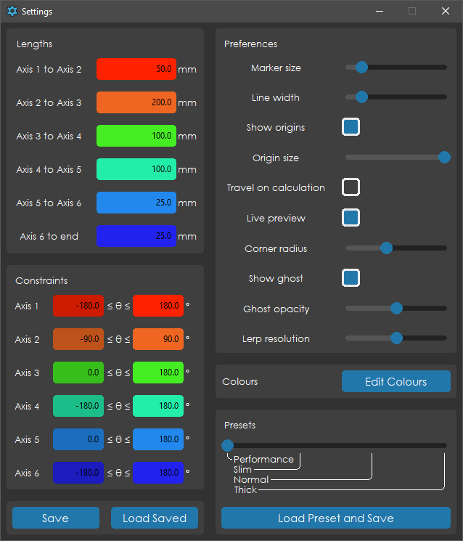
Task: Toggle the Show origins checkbox
Action: (x=351, y=127)
